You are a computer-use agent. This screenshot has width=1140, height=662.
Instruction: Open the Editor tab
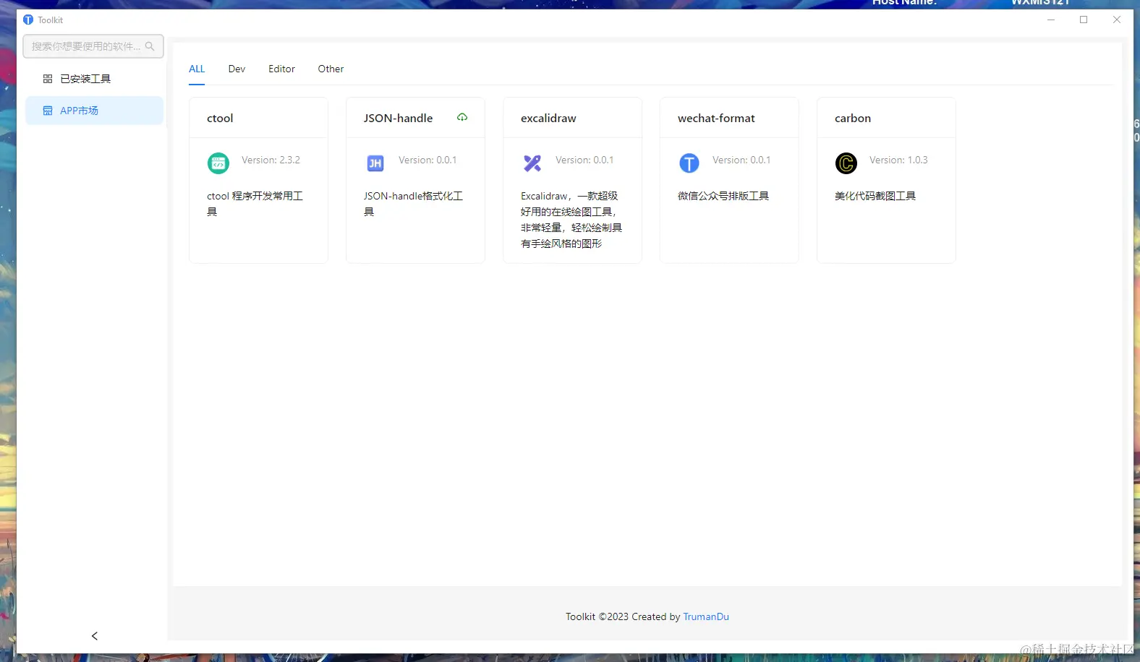[x=281, y=69]
